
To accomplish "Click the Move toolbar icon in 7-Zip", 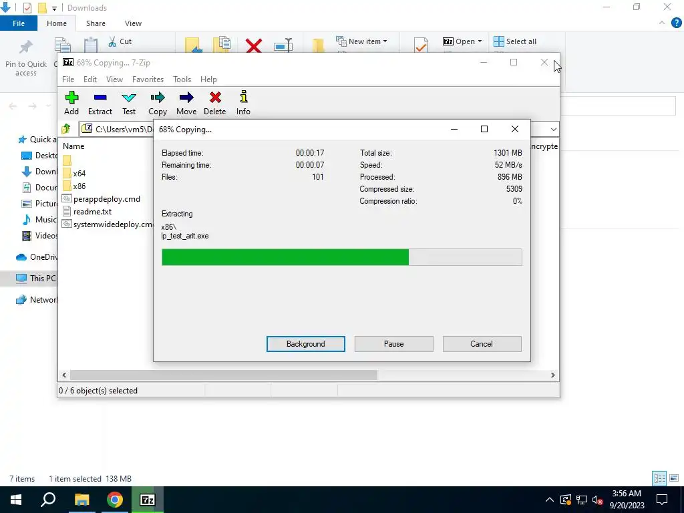I will 186,104.
